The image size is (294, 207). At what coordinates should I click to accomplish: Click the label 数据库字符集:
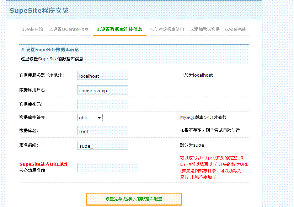click(x=33, y=118)
